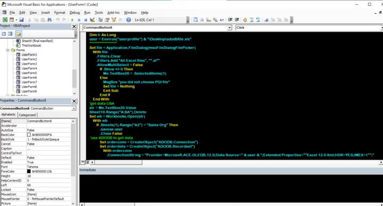Click the Reset (stop) toolbar icon
The width and height of the screenshot is (383, 206).
tap(86, 20)
